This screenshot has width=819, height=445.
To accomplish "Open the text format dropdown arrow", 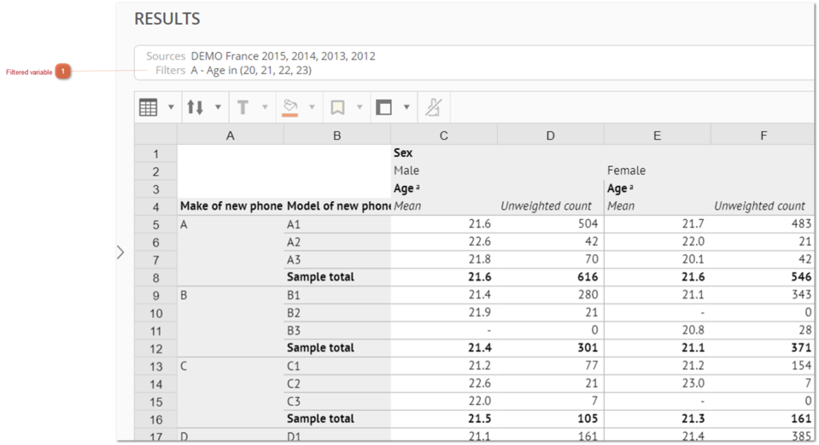I will pyautogui.click(x=265, y=107).
